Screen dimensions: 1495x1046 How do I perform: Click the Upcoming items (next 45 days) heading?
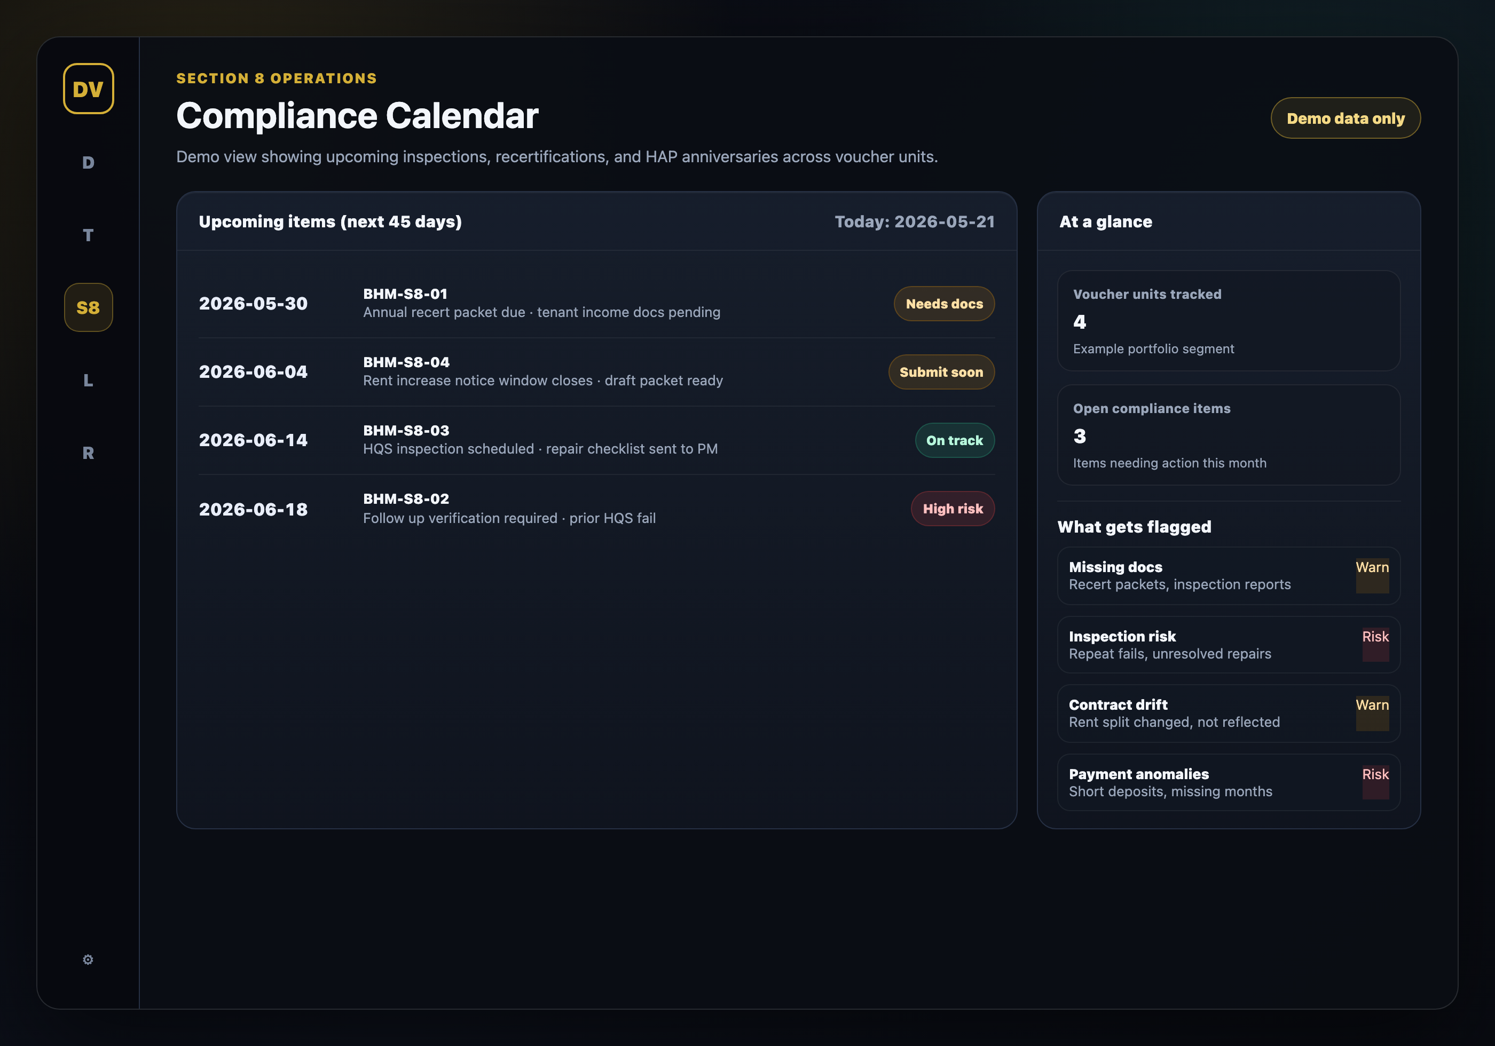click(x=330, y=221)
